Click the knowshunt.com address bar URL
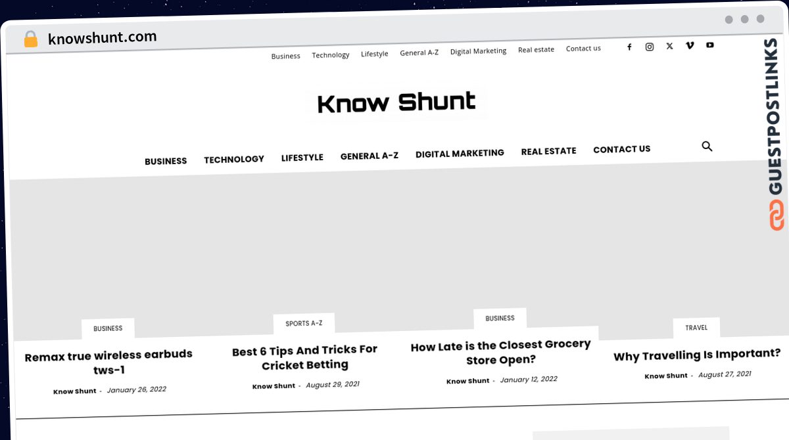The width and height of the screenshot is (789, 440). coord(103,38)
